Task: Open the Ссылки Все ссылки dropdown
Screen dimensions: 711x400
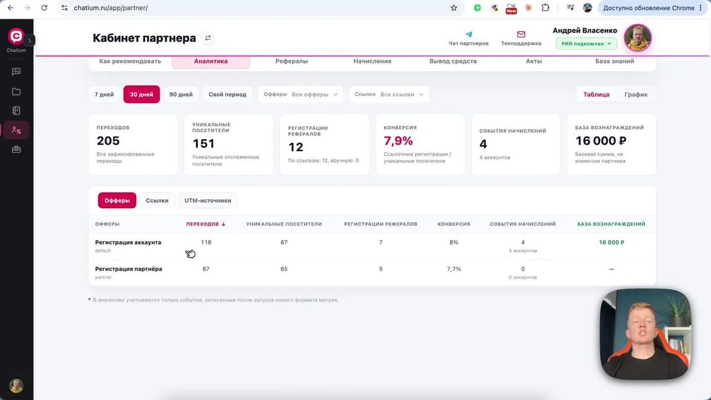Action: pos(389,94)
